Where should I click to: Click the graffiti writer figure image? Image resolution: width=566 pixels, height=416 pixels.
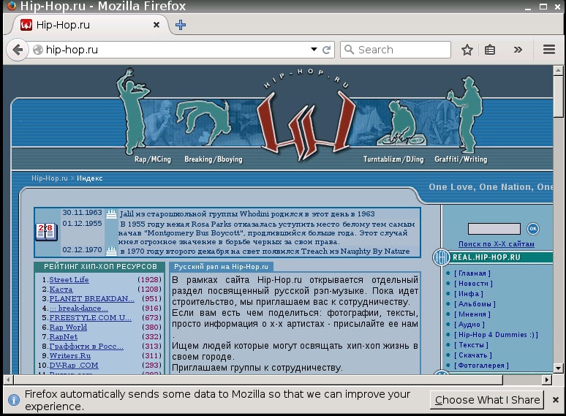coord(466,115)
